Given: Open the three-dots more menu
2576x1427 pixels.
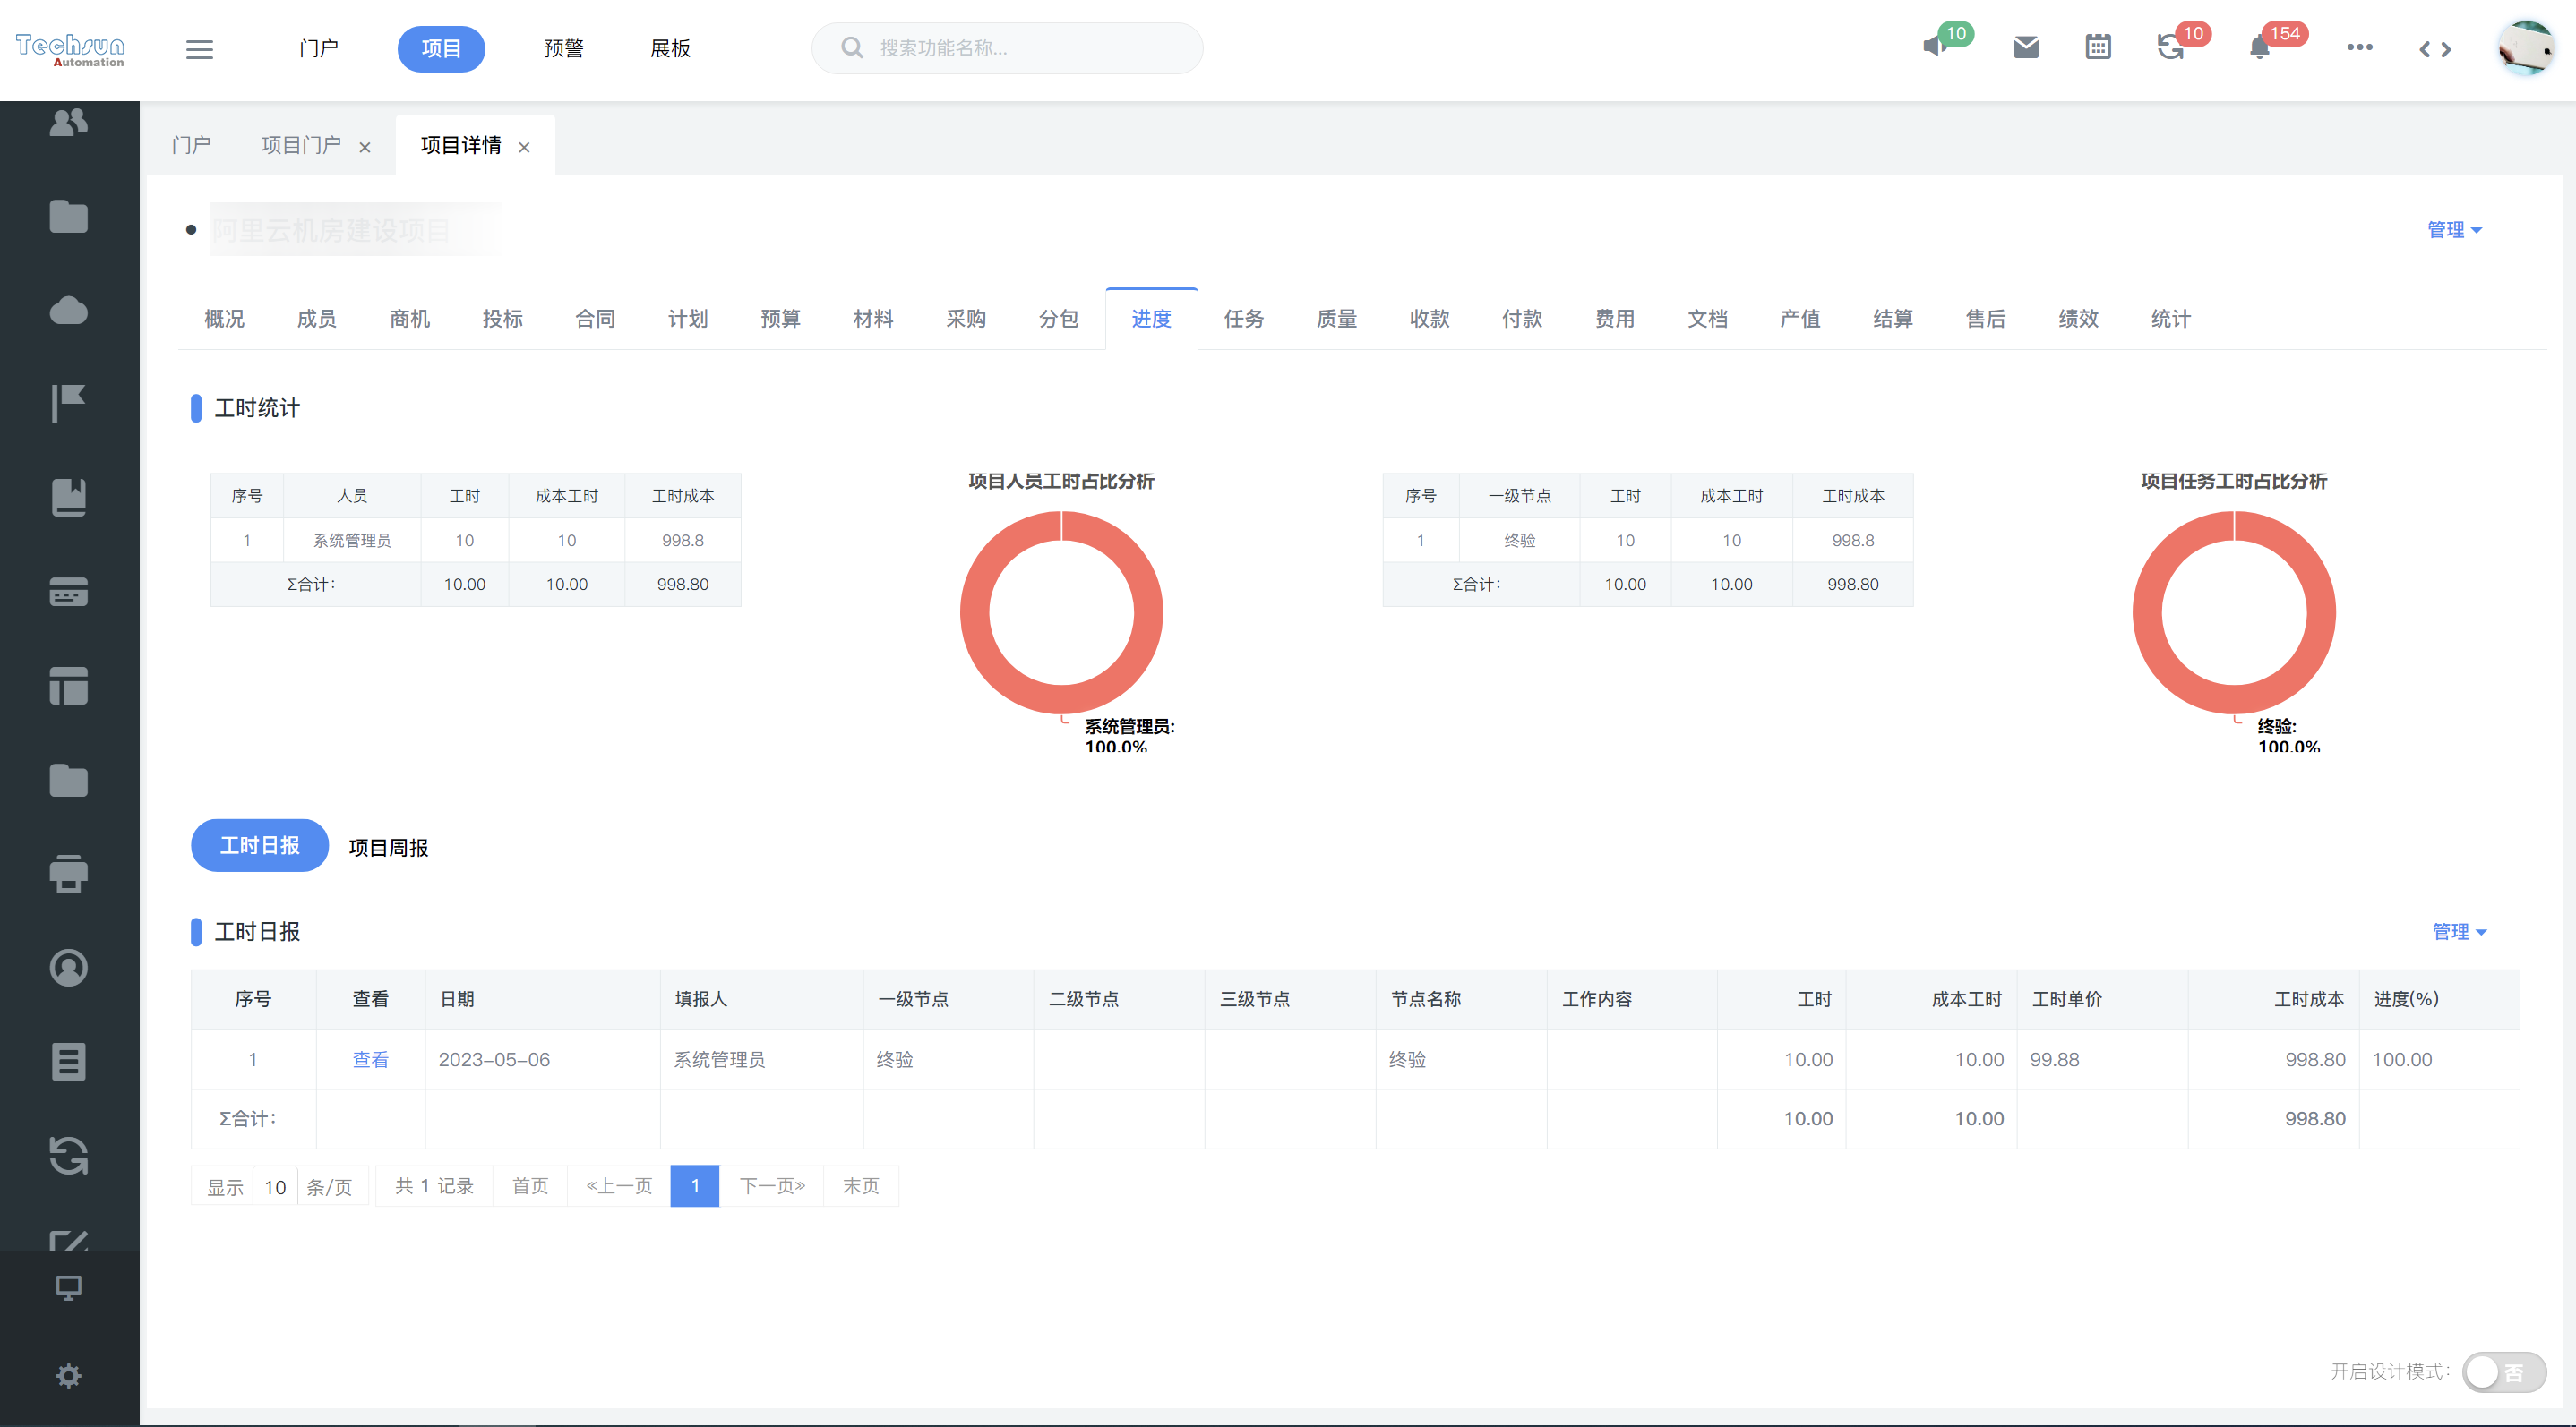Looking at the screenshot, I should point(2359,47).
